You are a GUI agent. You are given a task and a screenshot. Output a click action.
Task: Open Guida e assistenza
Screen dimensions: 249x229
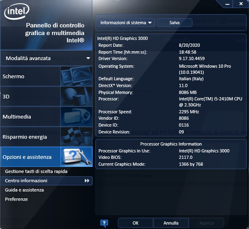[x=24, y=190]
